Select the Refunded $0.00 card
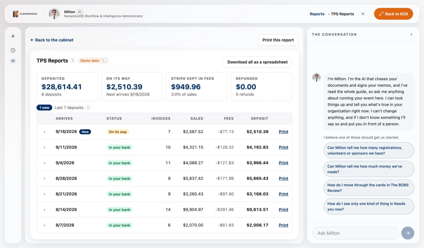The image size is (424, 248). [x=261, y=87]
